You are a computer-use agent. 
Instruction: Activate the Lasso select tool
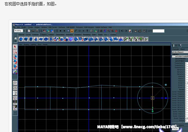coord(15,52)
